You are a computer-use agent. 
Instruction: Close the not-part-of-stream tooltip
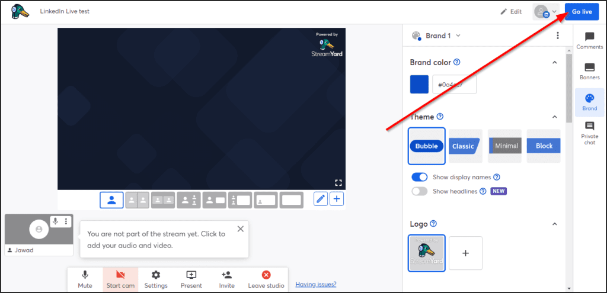[241, 229]
